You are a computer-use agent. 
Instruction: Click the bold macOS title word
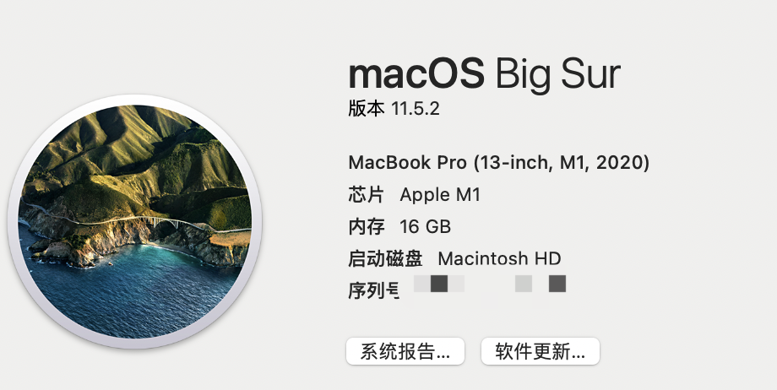click(416, 73)
